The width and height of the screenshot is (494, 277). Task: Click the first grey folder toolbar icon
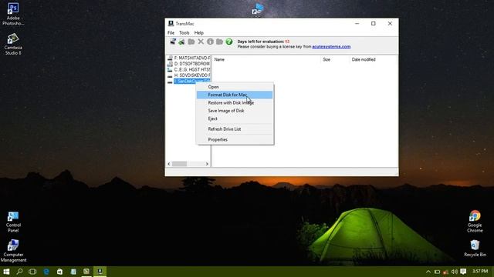tap(191, 42)
